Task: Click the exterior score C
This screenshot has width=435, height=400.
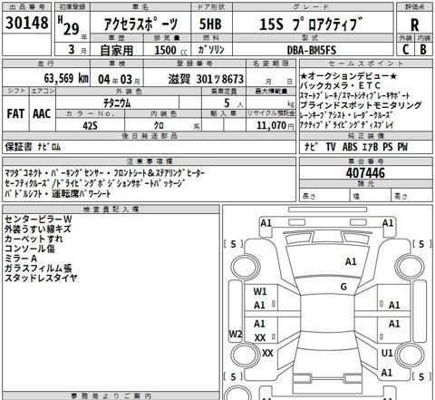Action: pos(406,49)
